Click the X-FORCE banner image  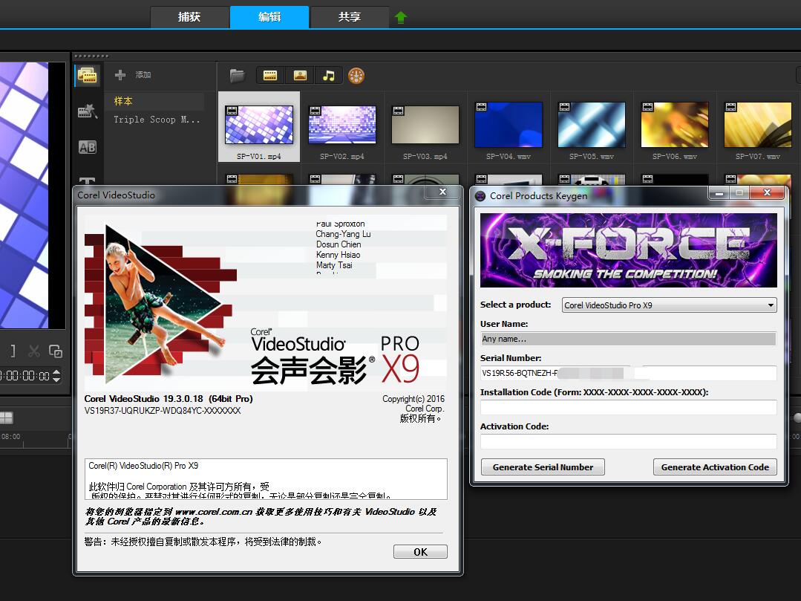pyautogui.click(x=628, y=250)
